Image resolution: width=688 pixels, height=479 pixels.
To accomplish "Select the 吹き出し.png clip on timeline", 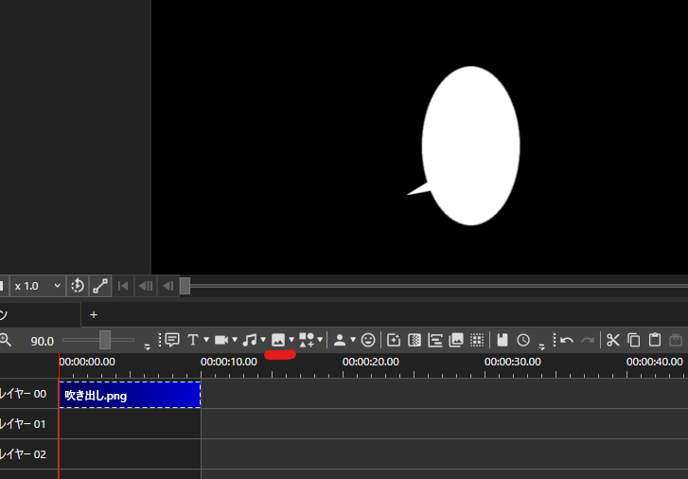I will [x=130, y=395].
